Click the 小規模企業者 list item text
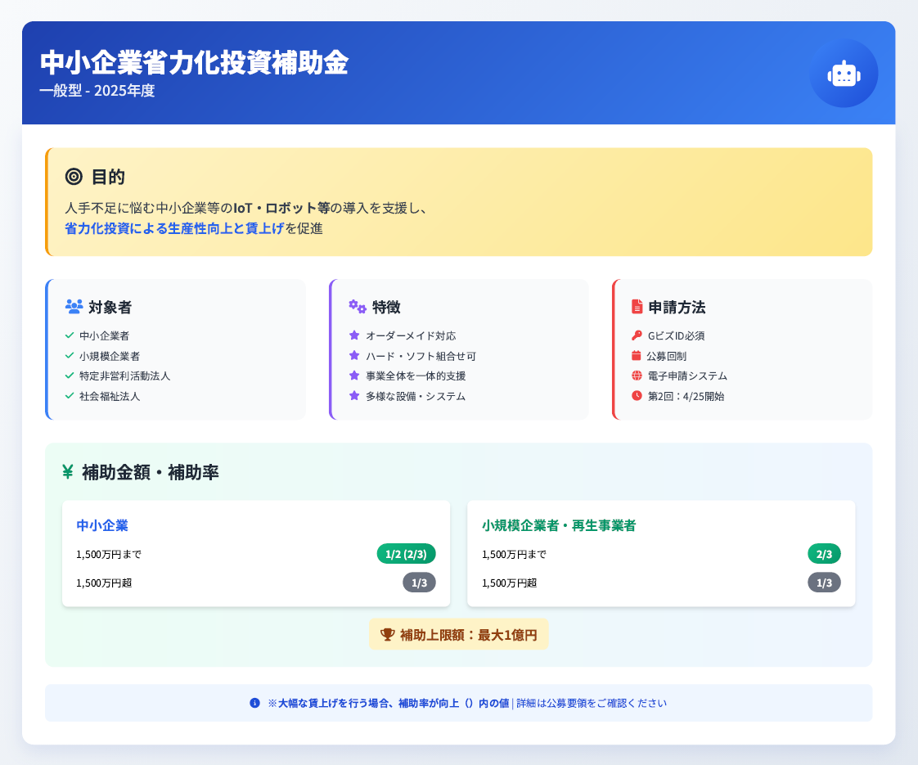This screenshot has height=765, width=918. click(110, 356)
